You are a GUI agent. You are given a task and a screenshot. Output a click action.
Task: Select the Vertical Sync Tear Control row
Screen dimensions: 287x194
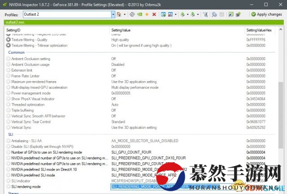coord(140,122)
